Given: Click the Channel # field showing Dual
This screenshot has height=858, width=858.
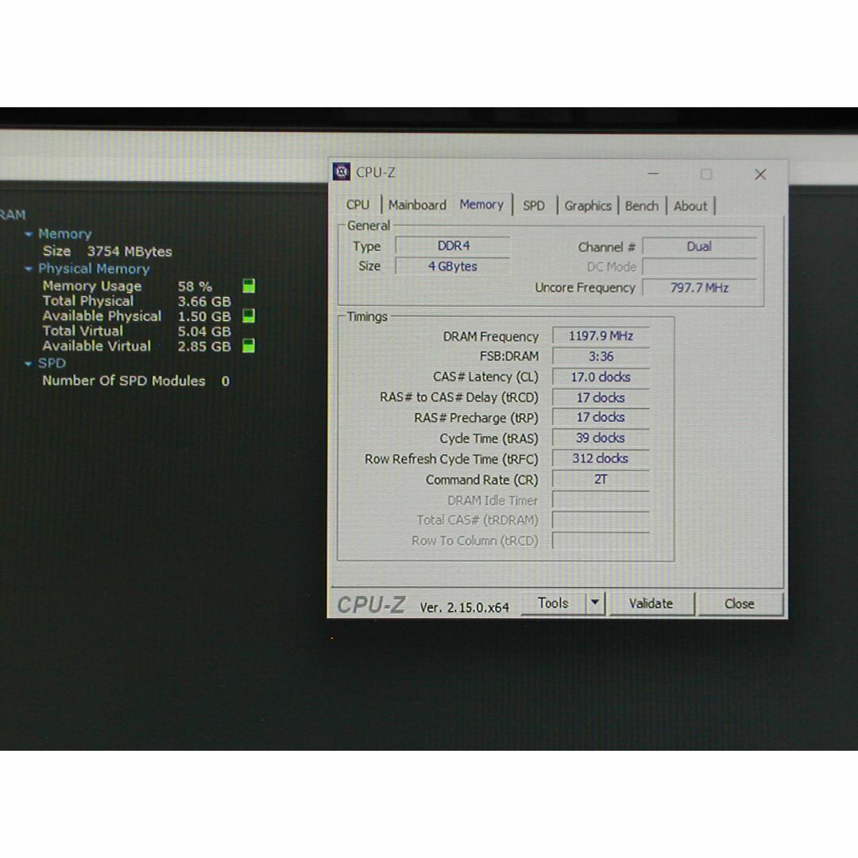Looking at the screenshot, I should (699, 246).
